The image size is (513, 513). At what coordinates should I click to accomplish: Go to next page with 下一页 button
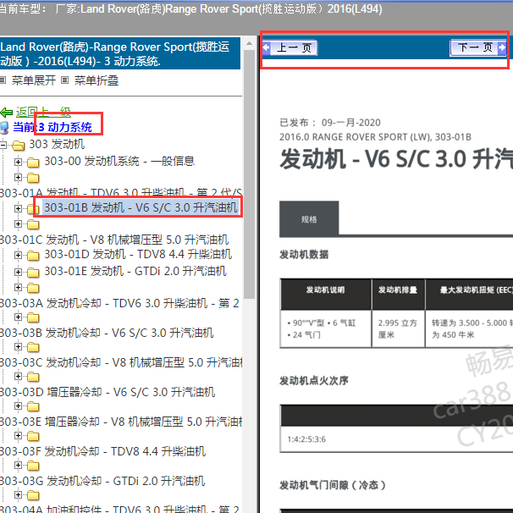point(478,47)
